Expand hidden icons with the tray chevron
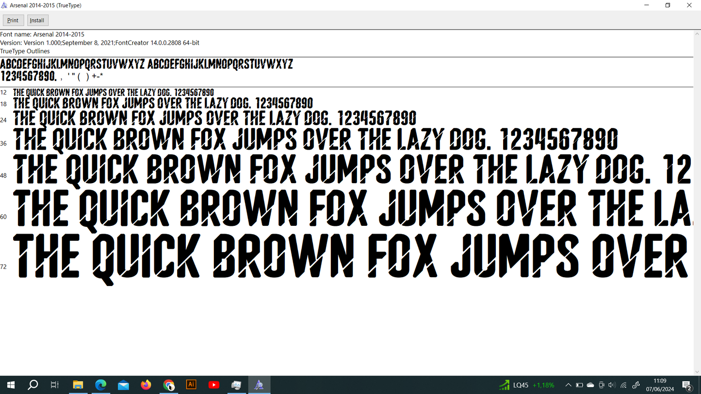This screenshot has width=701, height=394. (x=568, y=384)
